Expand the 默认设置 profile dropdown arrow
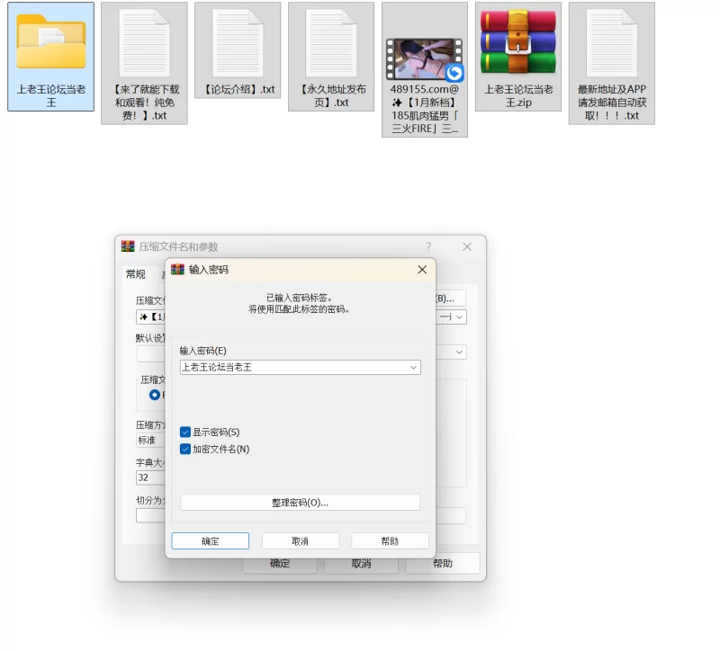 tap(459, 352)
